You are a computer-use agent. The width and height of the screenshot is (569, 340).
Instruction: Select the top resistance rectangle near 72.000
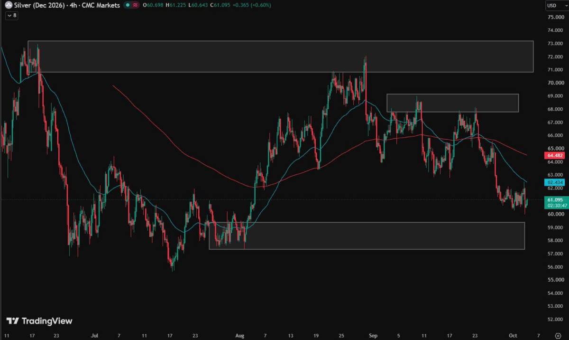(281, 57)
